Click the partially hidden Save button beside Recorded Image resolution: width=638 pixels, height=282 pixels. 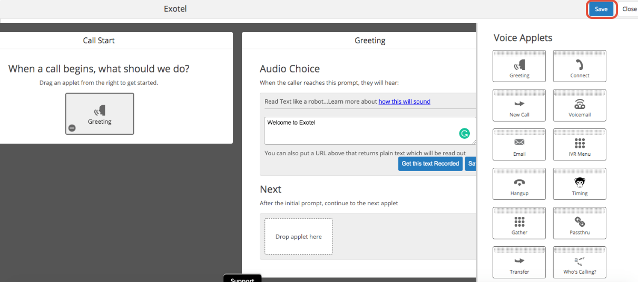[x=471, y=164]
